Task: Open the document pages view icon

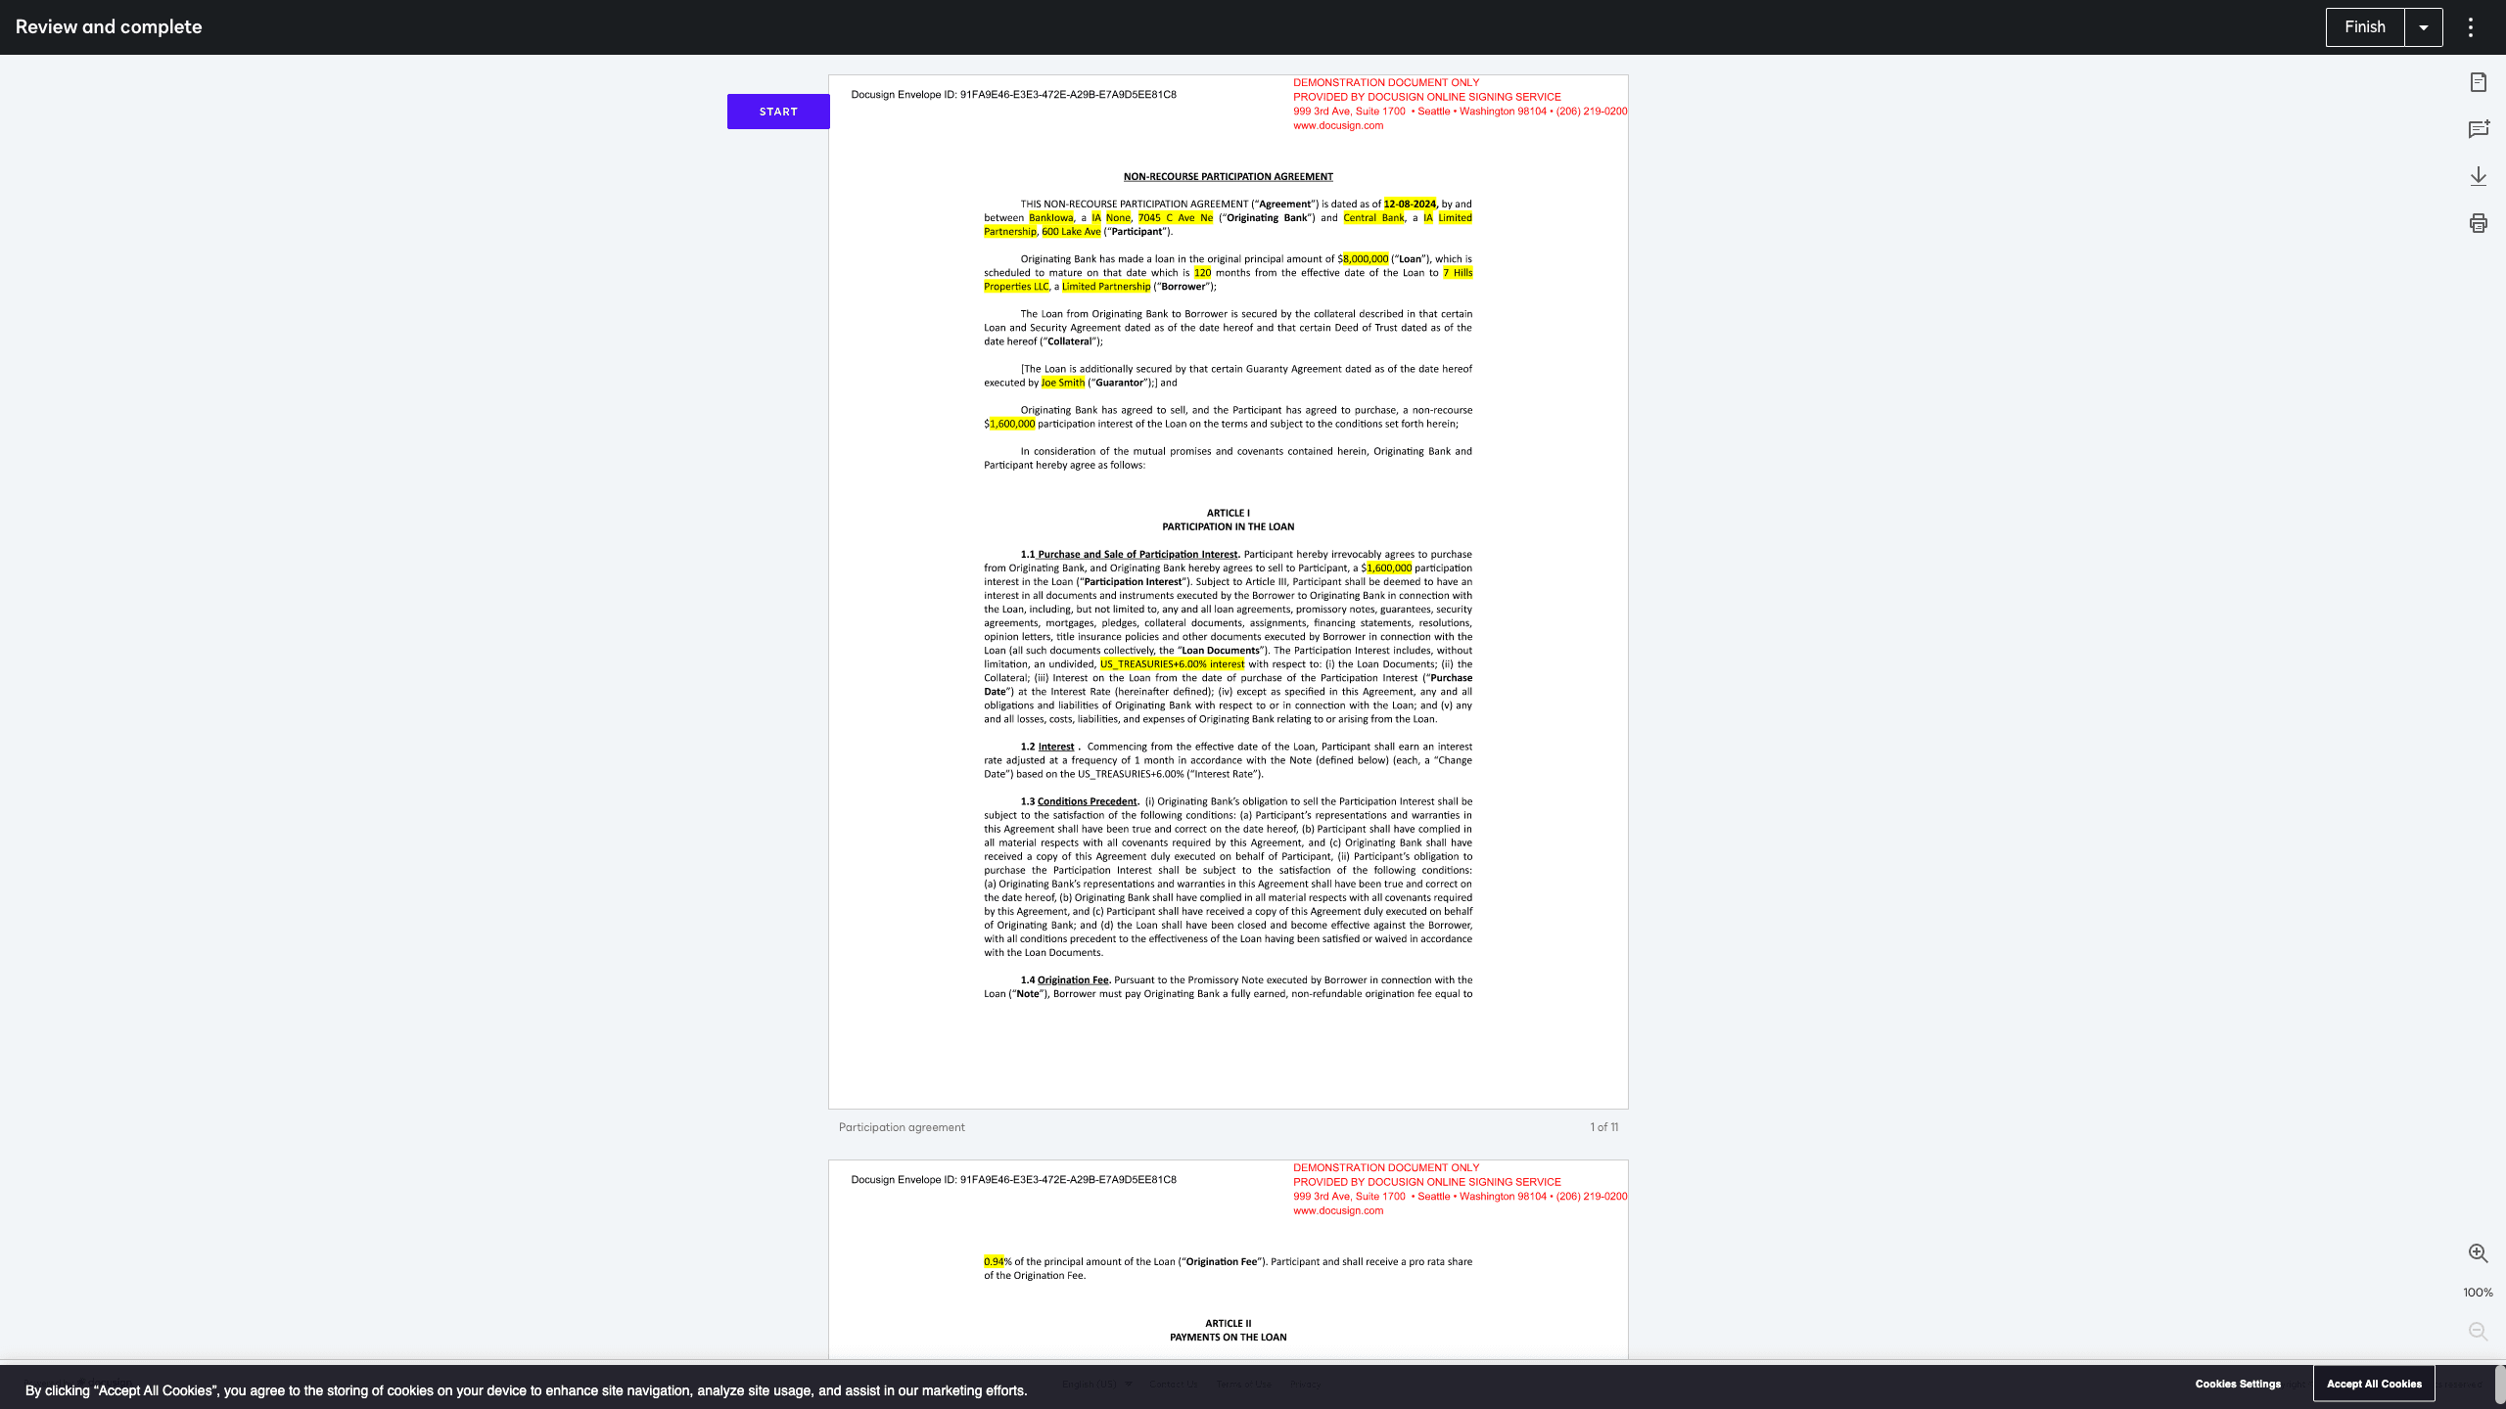Action: click(2478, 82)
